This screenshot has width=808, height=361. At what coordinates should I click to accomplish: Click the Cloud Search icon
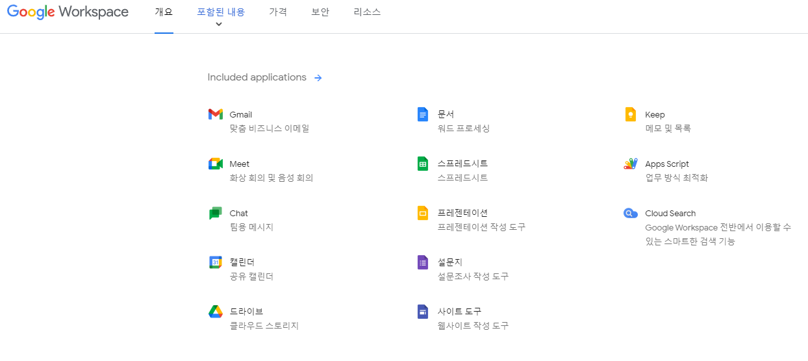tap(630, 213)
